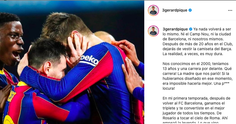This screenshot has height=124, width=236.
Task: Open the post photo of players hugging
Action: [x=72, y=62]
